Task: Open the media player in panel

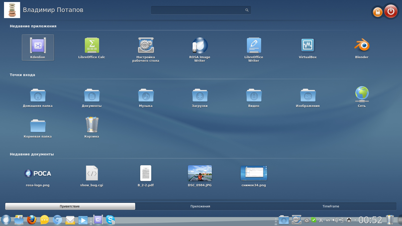Action: tap(83, 220)
